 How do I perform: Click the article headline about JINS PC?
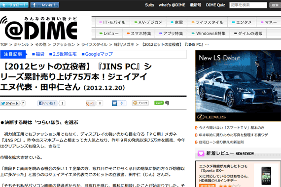pyautogui.click(x=76, y=77)
